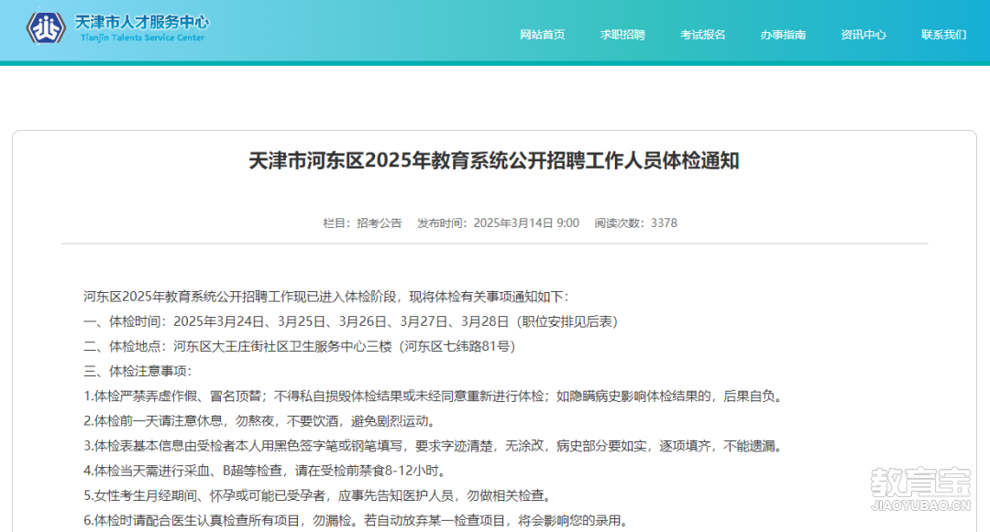Open the 网站首页 menu item
990x532 pixels.
tap(543, 35)
